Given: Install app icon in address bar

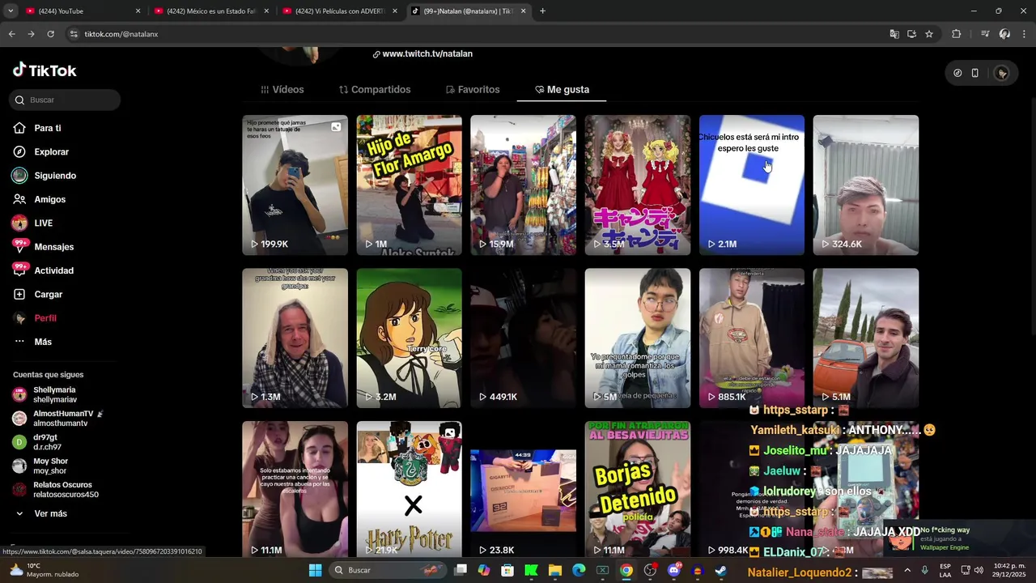Looking at the screenshot, I should point(911,34).
